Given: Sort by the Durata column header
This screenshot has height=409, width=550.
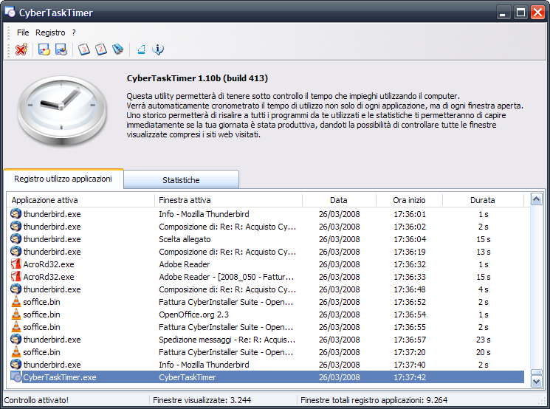Looking at the screenshot, I should (x=483, y=200).
